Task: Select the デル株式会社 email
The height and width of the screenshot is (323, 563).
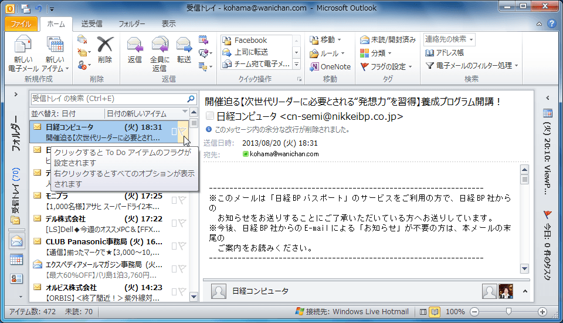Action: tap(109, 224)
